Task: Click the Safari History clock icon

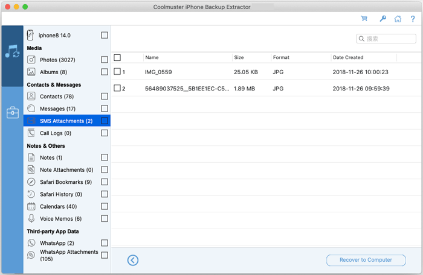Action: click(31, 194)
